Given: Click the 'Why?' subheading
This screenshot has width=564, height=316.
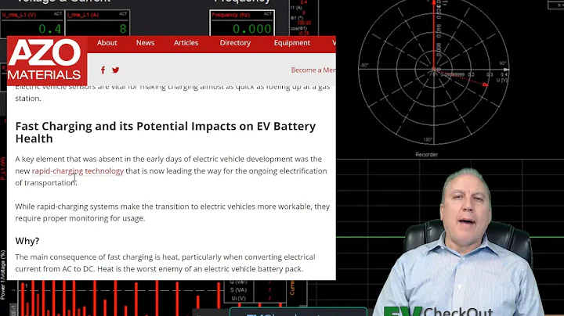Looking at the screenshot, I should [27, 241].
